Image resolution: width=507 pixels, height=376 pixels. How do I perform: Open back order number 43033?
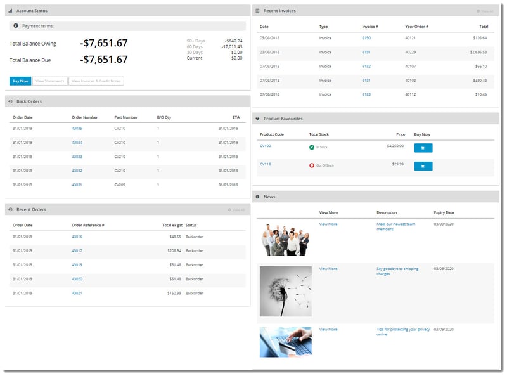point(77,157)
